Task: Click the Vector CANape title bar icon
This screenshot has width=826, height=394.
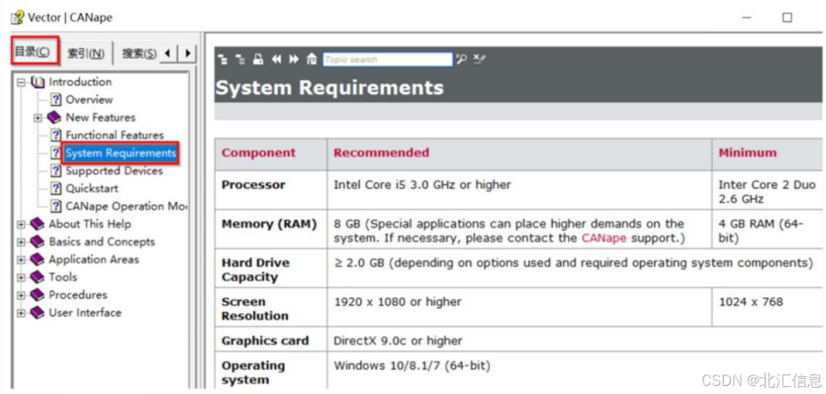Action: click(x=18, y=18)
